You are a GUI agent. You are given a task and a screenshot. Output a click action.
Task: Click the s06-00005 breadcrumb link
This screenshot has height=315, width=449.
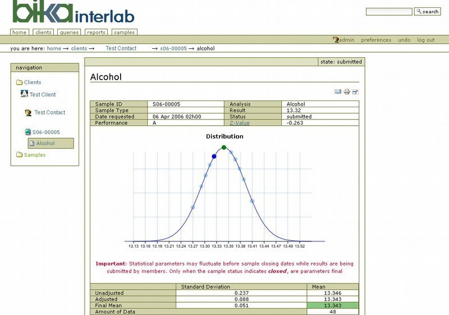173,48
